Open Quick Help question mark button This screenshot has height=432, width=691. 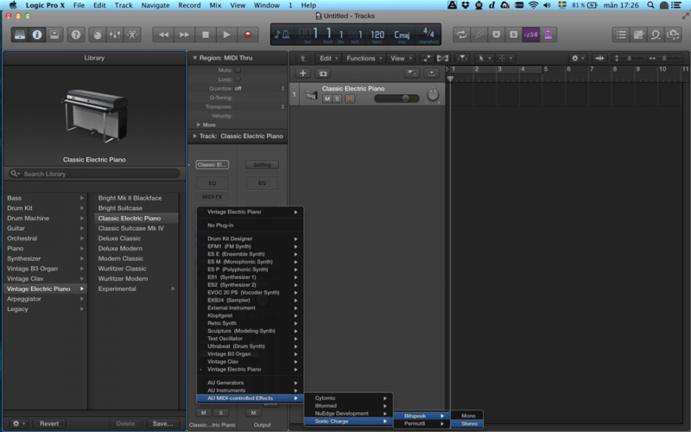(76, 35)
